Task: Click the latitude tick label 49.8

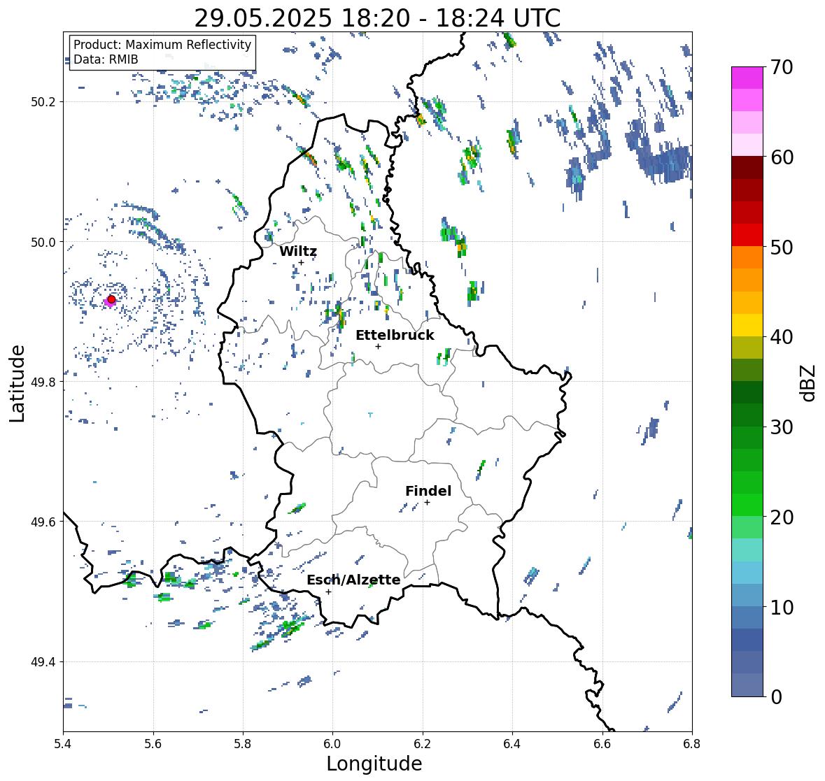Action: click(x=43, y=382)
